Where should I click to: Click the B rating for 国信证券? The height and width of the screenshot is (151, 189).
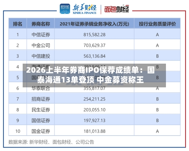157,120
